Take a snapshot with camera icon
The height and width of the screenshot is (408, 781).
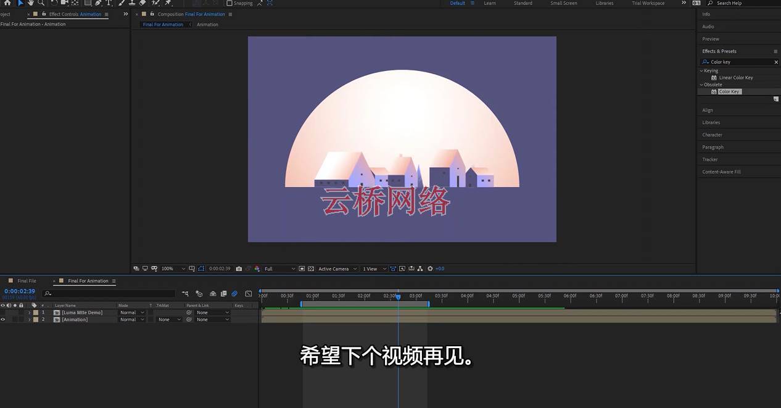click(x=239, y=269)
